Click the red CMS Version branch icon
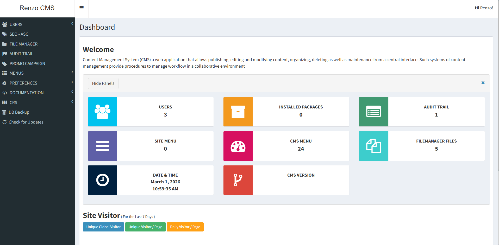This screenshot has width=499, height=245. click(x=238, y=180)
